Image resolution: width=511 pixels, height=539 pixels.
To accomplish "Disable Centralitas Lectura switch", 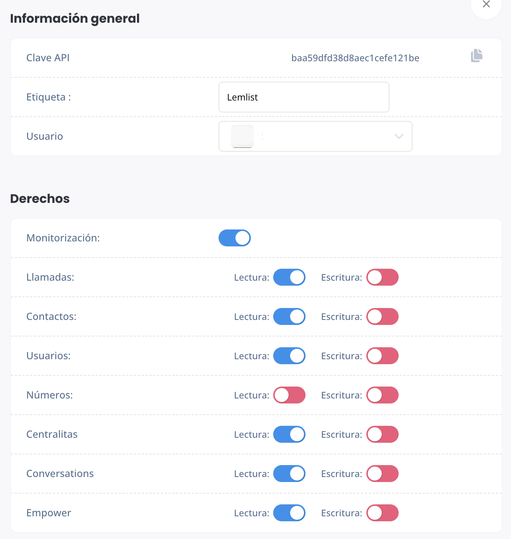I will (x=289, y=434).
